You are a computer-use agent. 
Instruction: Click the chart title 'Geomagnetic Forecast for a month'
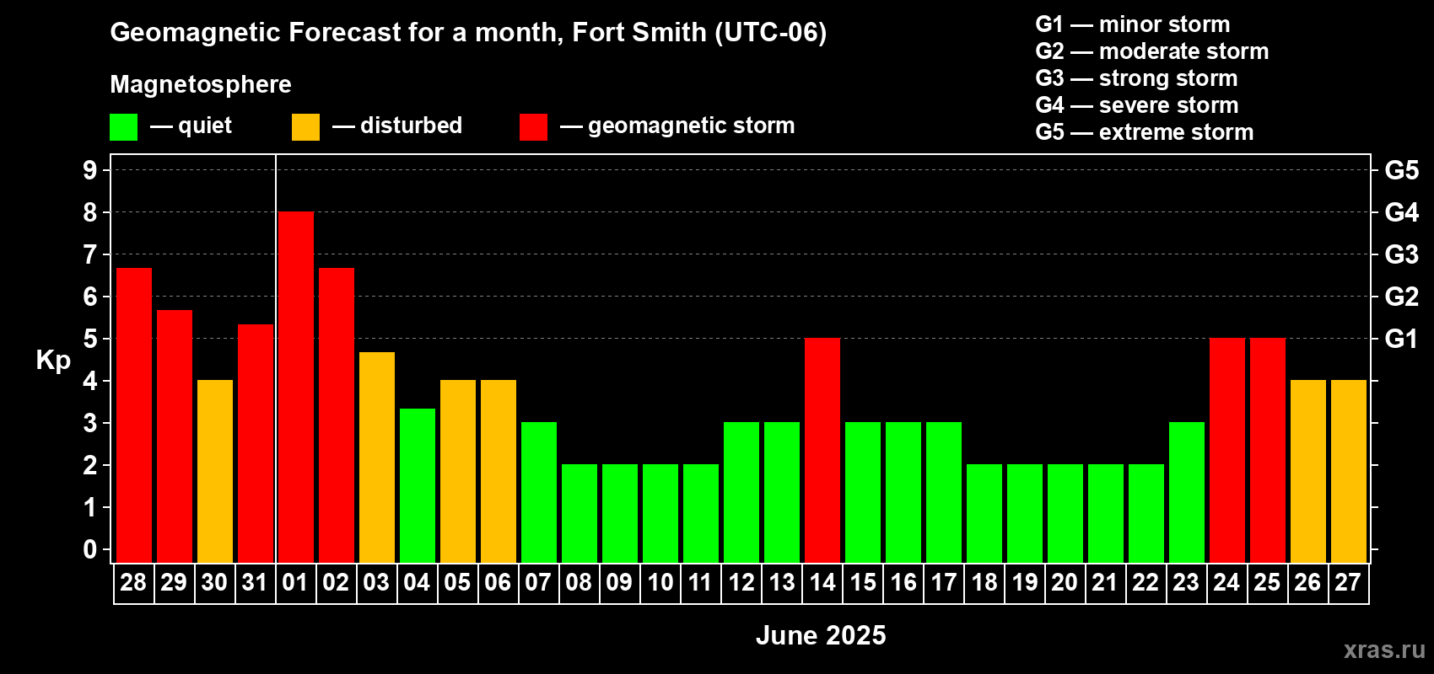click(337, 32)
